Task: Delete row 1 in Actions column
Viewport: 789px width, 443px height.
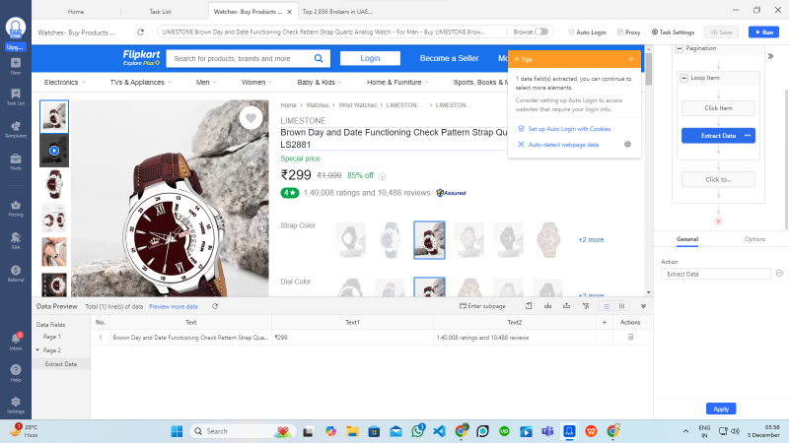Action: point(631,338)
